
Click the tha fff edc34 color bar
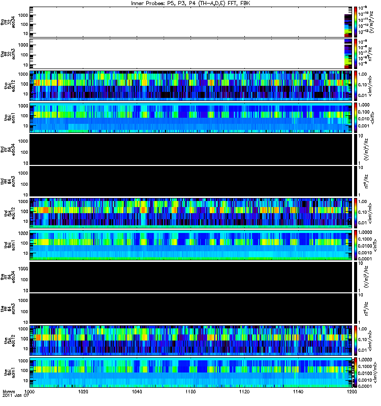pyautogui.click(x=356, y=22)
